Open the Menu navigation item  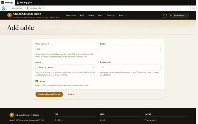click(100, 15)
